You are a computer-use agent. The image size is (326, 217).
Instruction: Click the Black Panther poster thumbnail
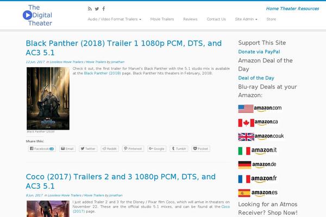pos(48,98)
